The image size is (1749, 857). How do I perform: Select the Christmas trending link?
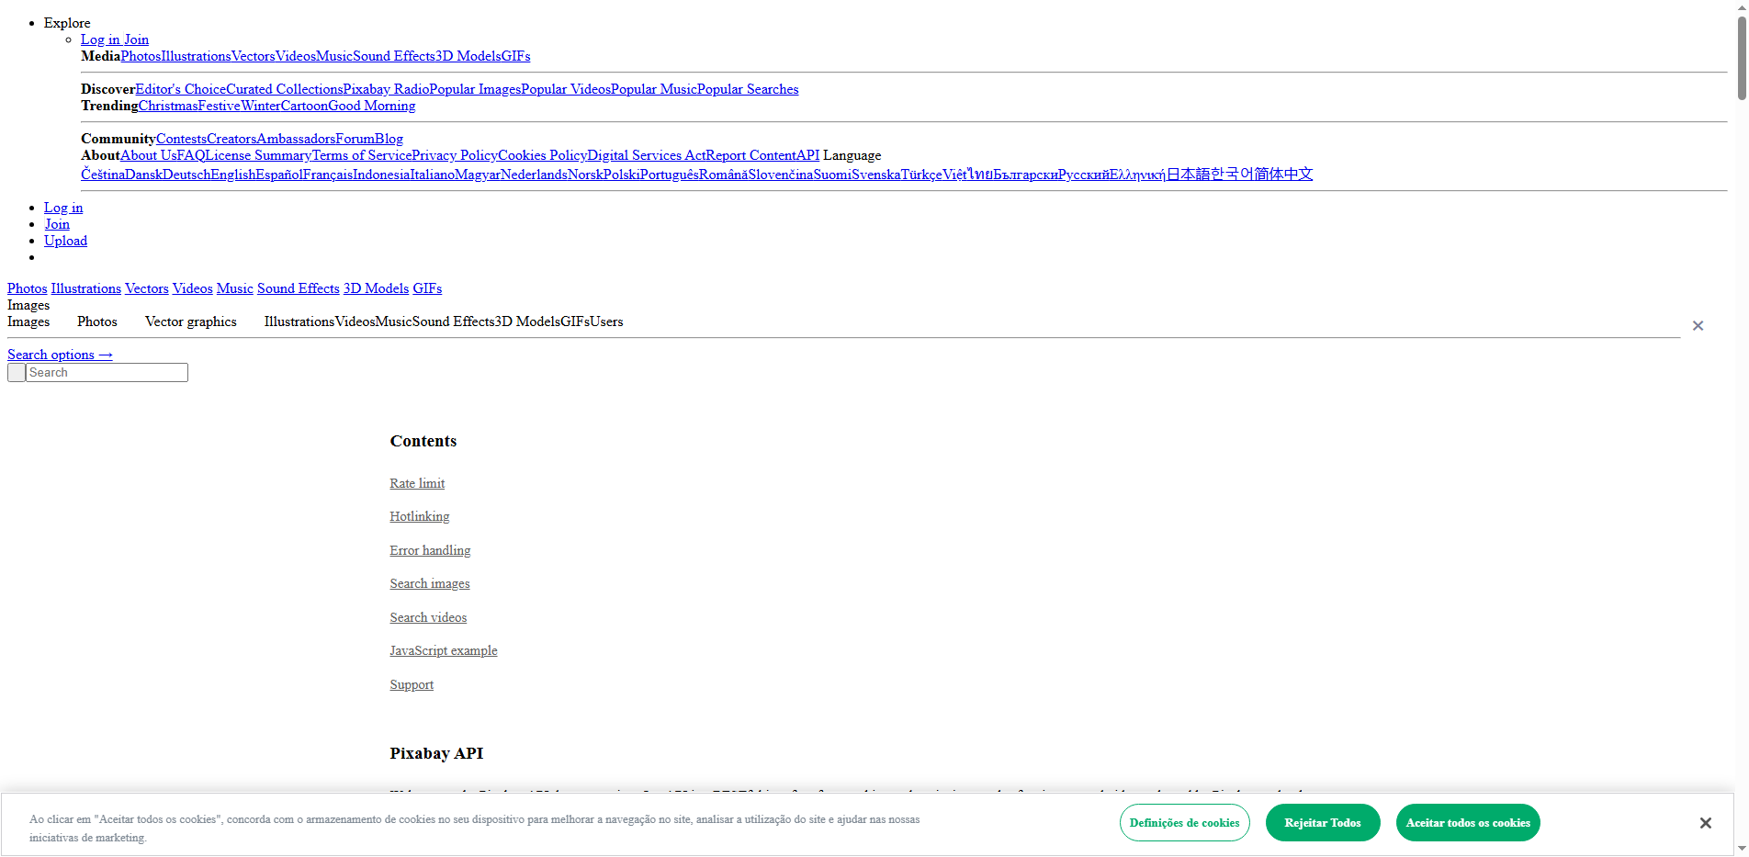click(168, 106)
